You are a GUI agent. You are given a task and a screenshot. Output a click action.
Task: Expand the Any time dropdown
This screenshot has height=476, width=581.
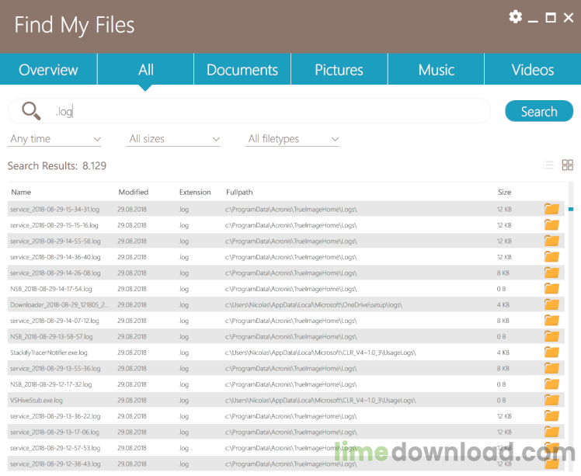coord(54,139)
